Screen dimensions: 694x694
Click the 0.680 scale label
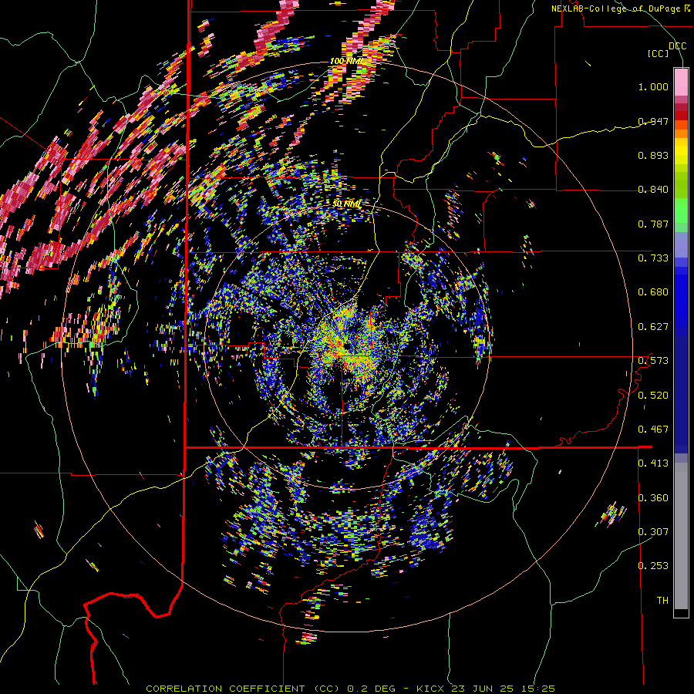(x=653, y=292)
